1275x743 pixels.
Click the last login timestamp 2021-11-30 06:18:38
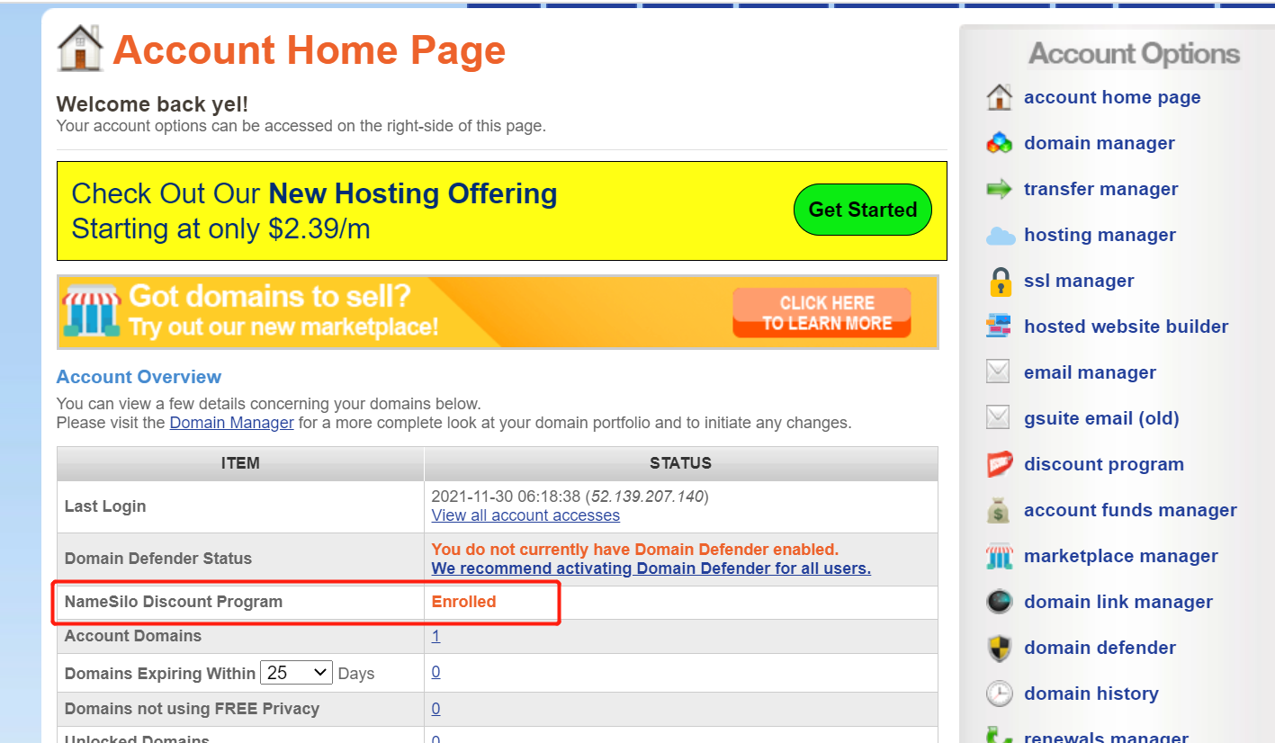click(507, 497)
